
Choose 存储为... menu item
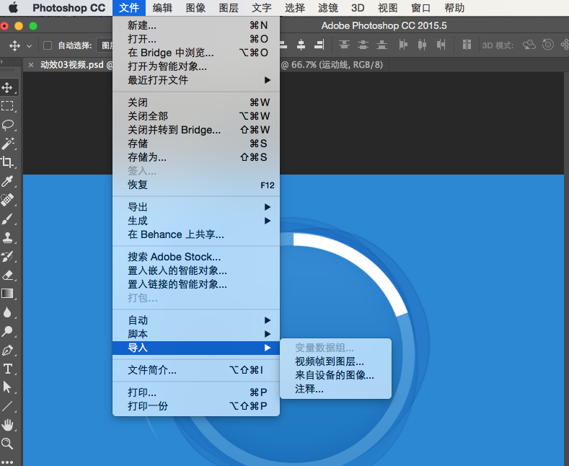point(196,157)
